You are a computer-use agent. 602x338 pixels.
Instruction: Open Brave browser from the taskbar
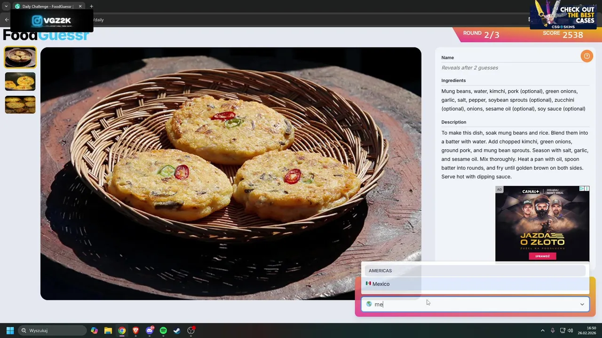click(x=136, y=330)
